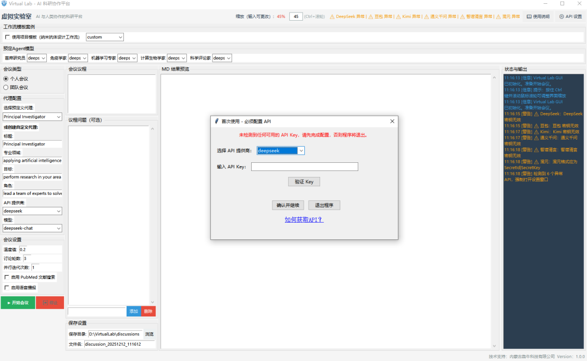Image resolution: width=587 pixels, height=361 pixels.
Task: Click the log line 混元格式应为 SecretId|SecretKey
Action: pyautogui.click(x=541, y=164)
